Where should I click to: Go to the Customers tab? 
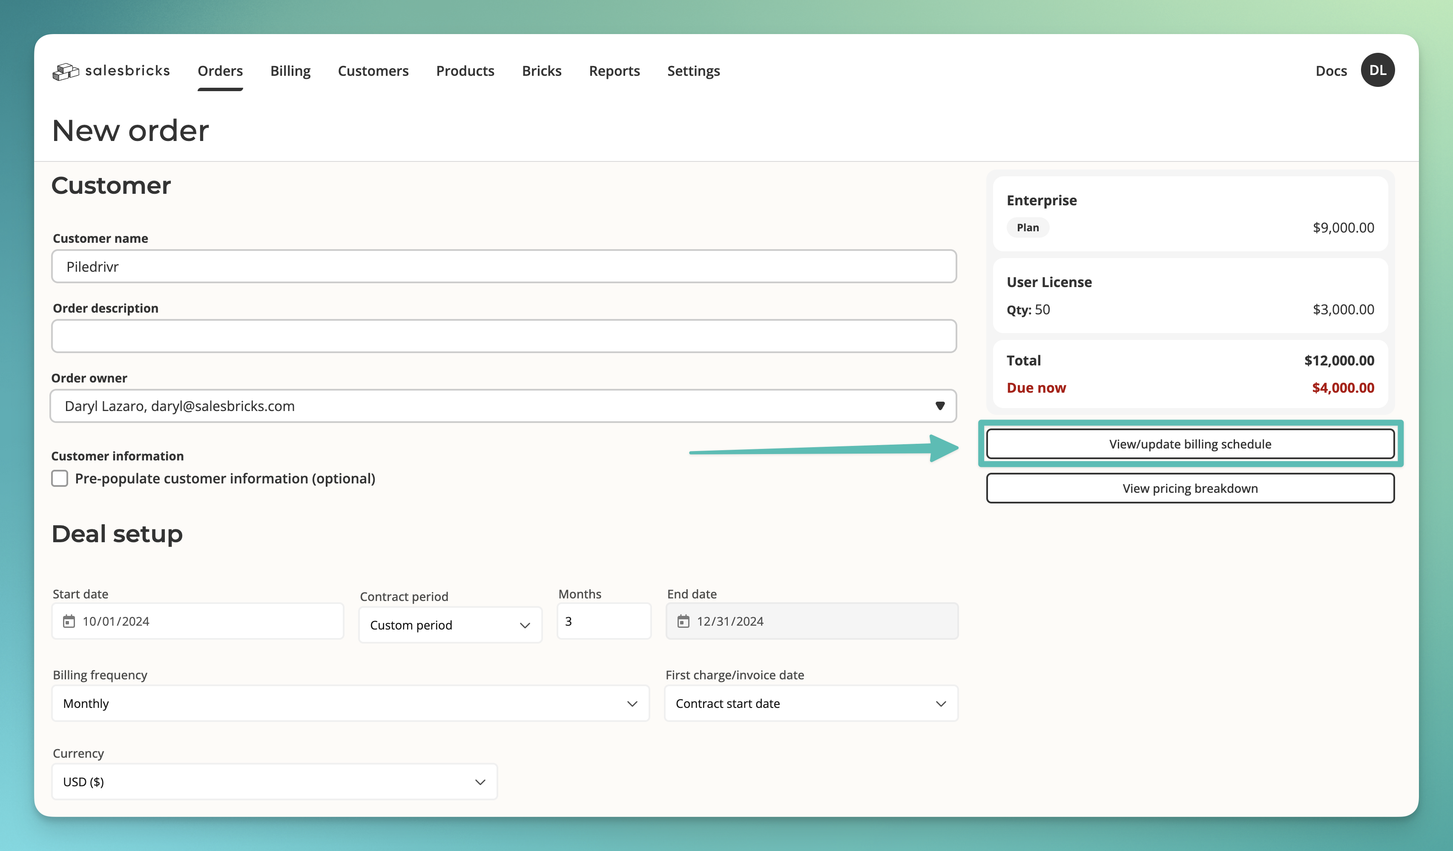(373, 71)
